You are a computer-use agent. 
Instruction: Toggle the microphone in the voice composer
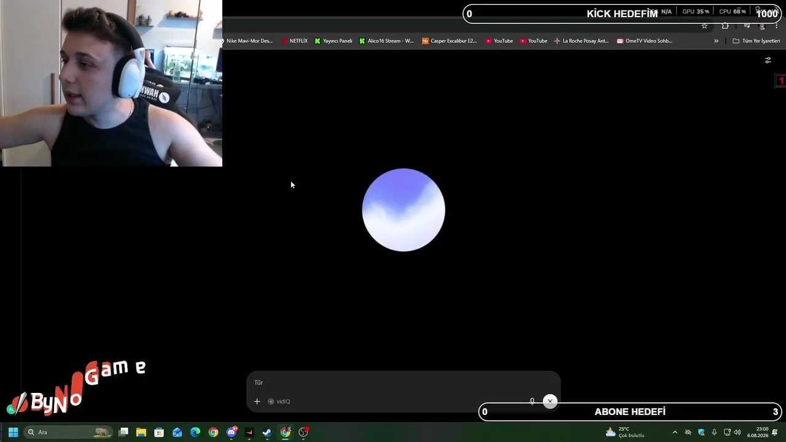pos(532,401)
